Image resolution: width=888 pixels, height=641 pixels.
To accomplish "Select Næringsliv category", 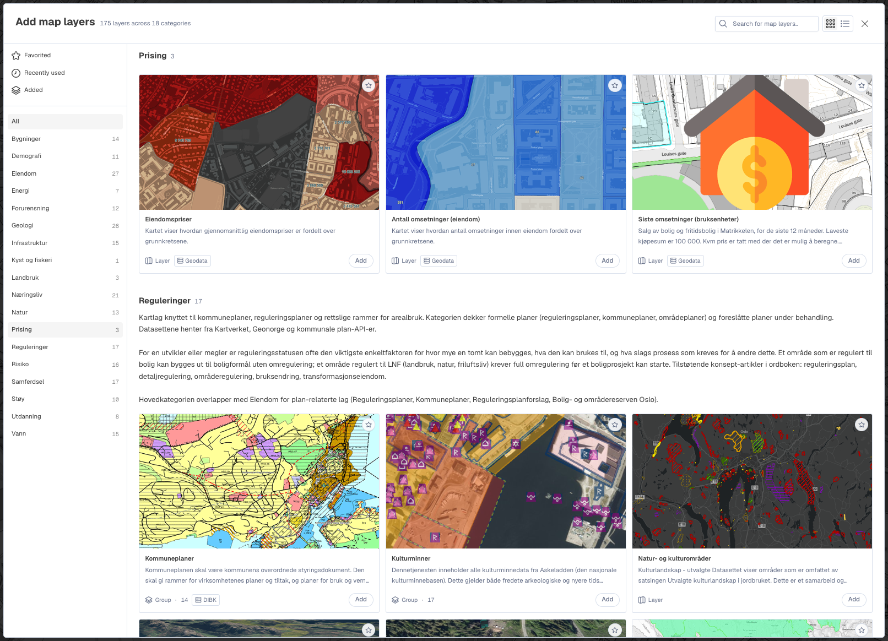I will [65, 295].
